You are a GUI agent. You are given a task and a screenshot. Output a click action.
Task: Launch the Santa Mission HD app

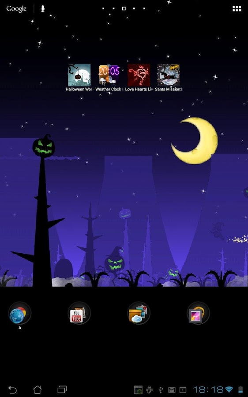point(169,77)
